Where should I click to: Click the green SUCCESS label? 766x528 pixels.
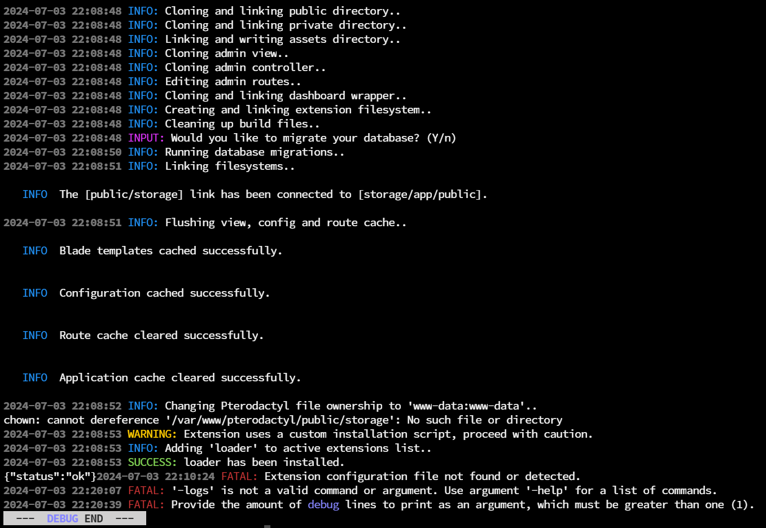click(x=152, y=462)
